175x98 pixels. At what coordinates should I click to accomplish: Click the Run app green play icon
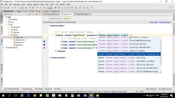click(x=56, y=8)
